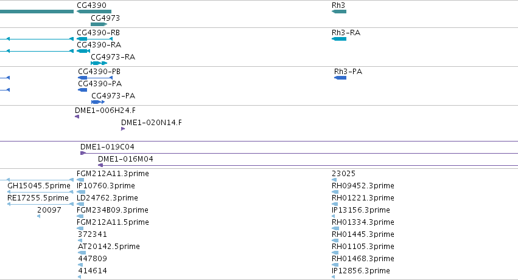Click the CG4390-PA protein glyph
Viewport: 518px width, 280px height.
pyautogui.click(x=83, y=90)
